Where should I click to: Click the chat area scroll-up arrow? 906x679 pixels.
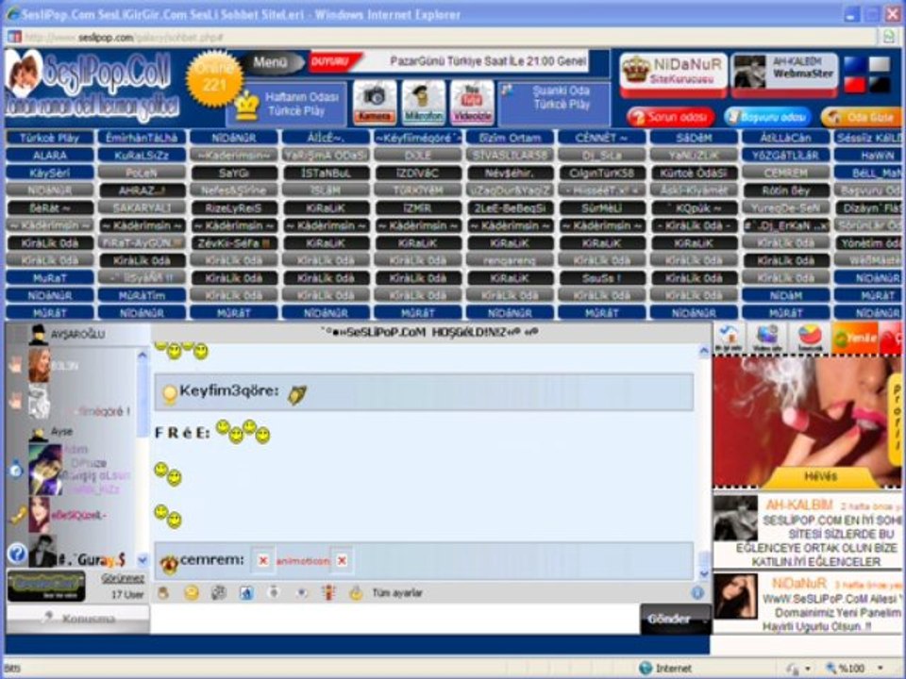pyautogui.click(x=704, y=351)
